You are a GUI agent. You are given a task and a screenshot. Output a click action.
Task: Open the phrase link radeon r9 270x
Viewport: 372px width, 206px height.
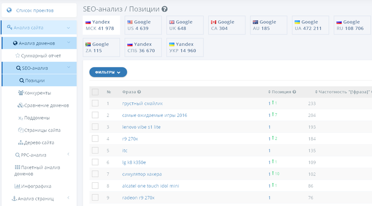[138, 198]
